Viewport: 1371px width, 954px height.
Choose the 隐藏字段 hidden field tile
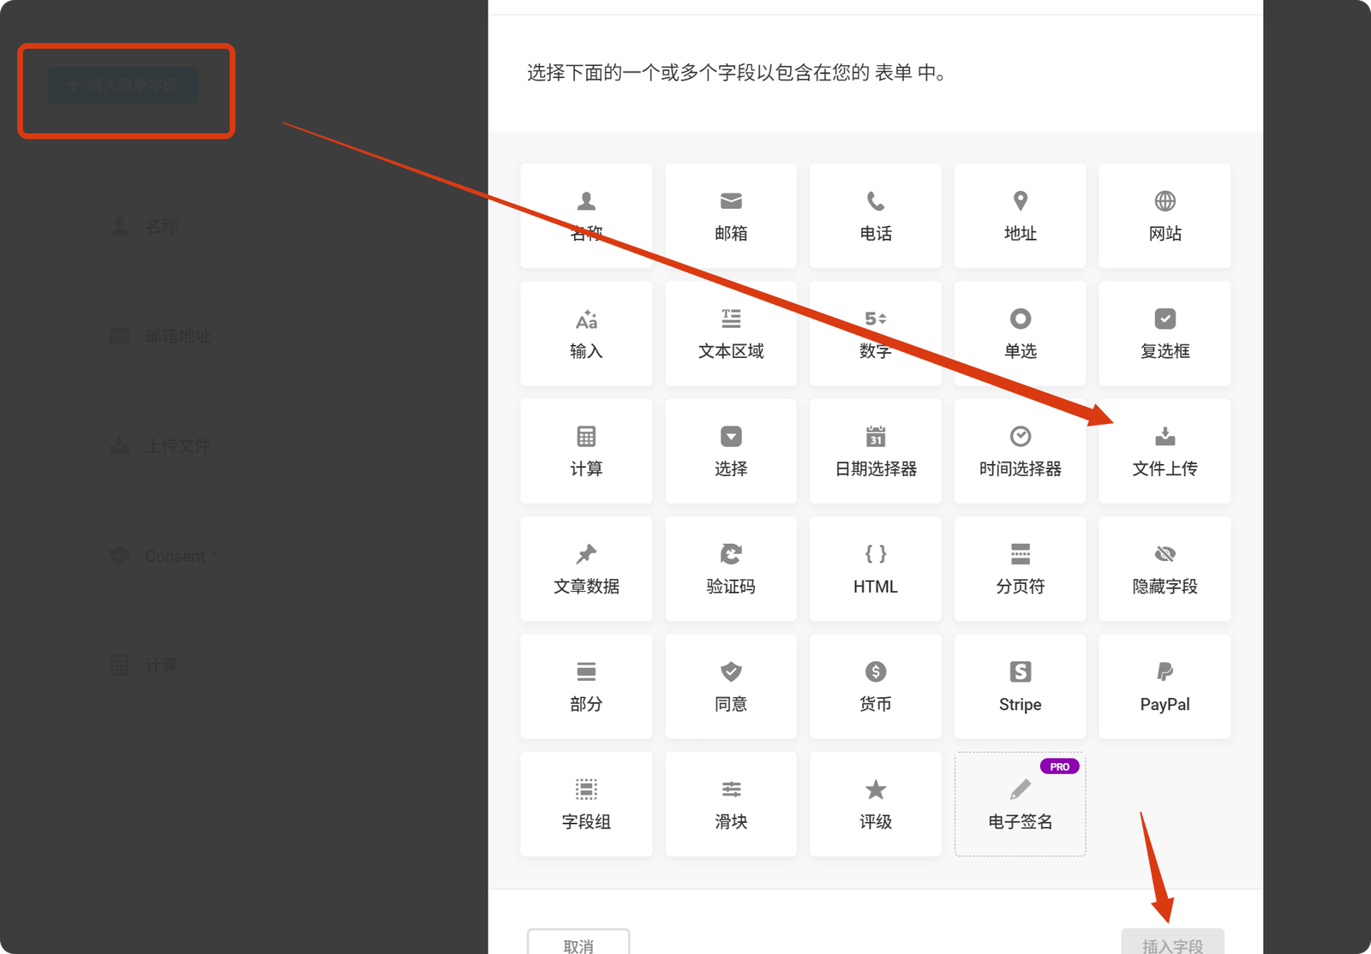(x=1164, y=569)
